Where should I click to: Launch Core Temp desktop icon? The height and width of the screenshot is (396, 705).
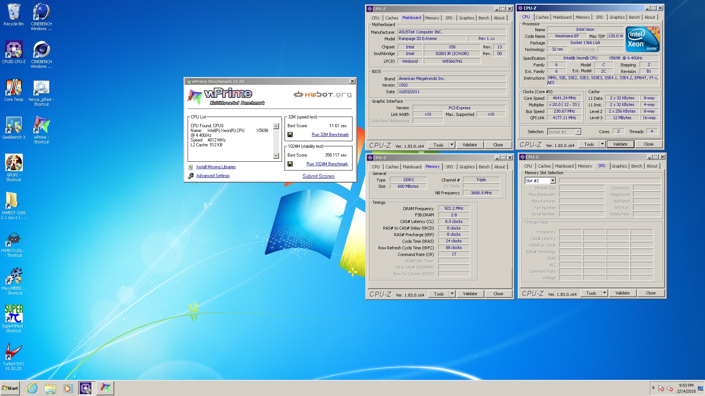[14, 90]
